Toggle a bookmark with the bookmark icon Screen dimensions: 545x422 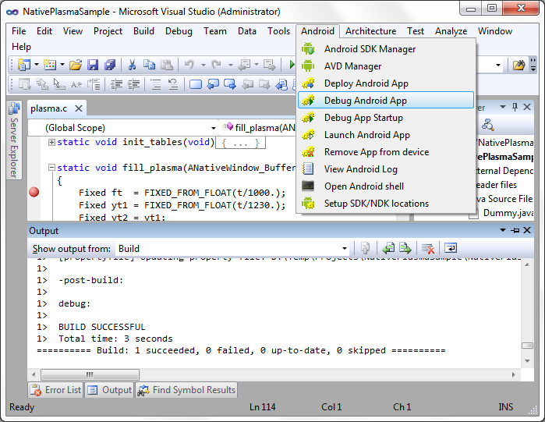coord(196,84)
